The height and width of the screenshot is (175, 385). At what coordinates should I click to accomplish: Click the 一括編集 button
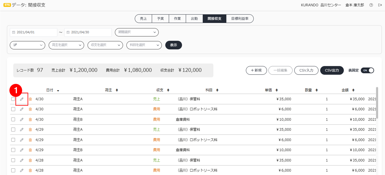coord(280,70)
